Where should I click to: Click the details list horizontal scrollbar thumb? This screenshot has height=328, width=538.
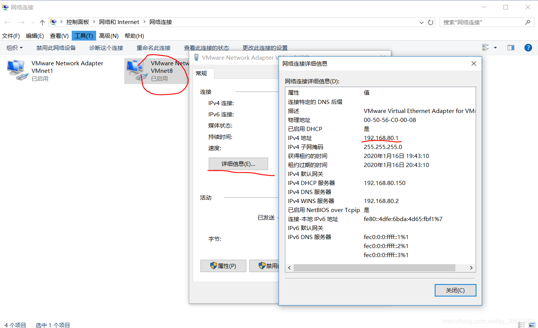click(374, 268)
